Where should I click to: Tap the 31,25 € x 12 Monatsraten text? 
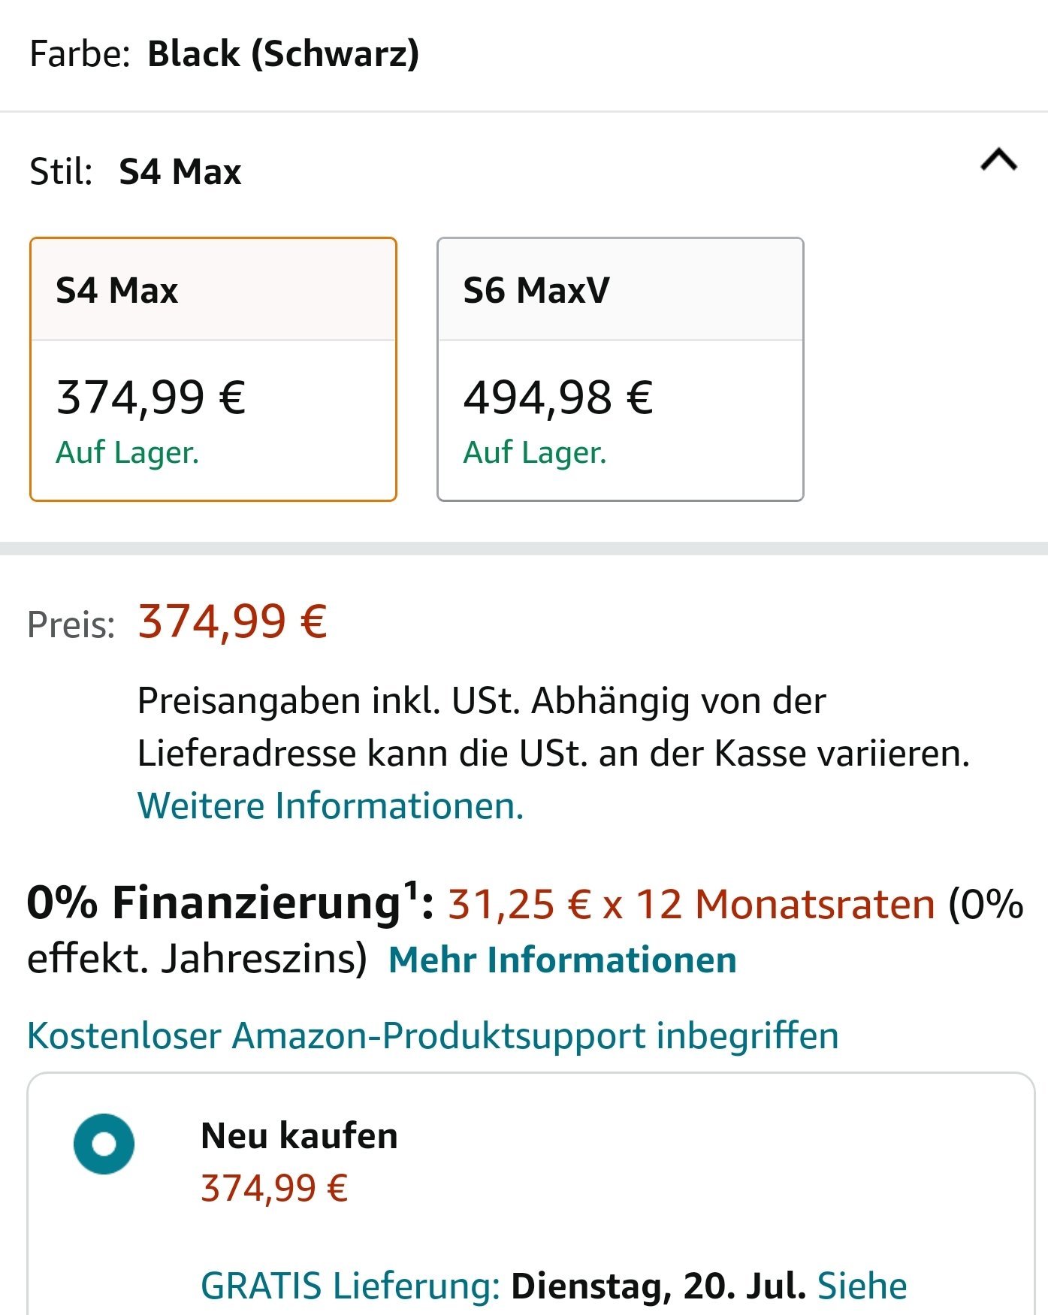691,904
